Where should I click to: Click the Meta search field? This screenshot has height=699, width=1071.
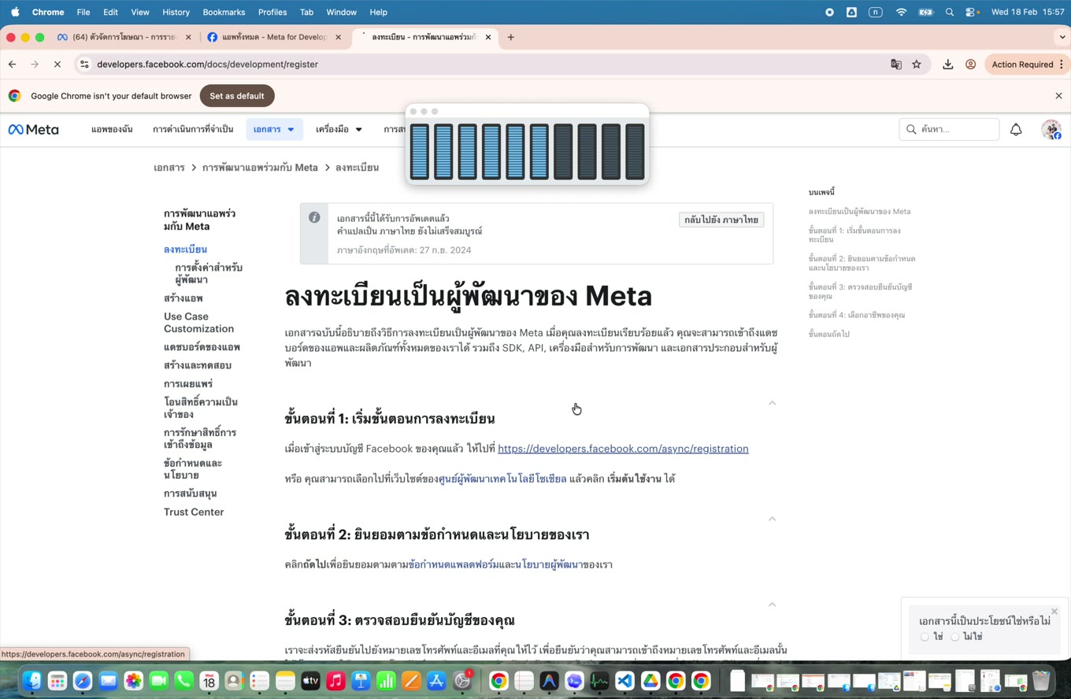tap(949, 129)
